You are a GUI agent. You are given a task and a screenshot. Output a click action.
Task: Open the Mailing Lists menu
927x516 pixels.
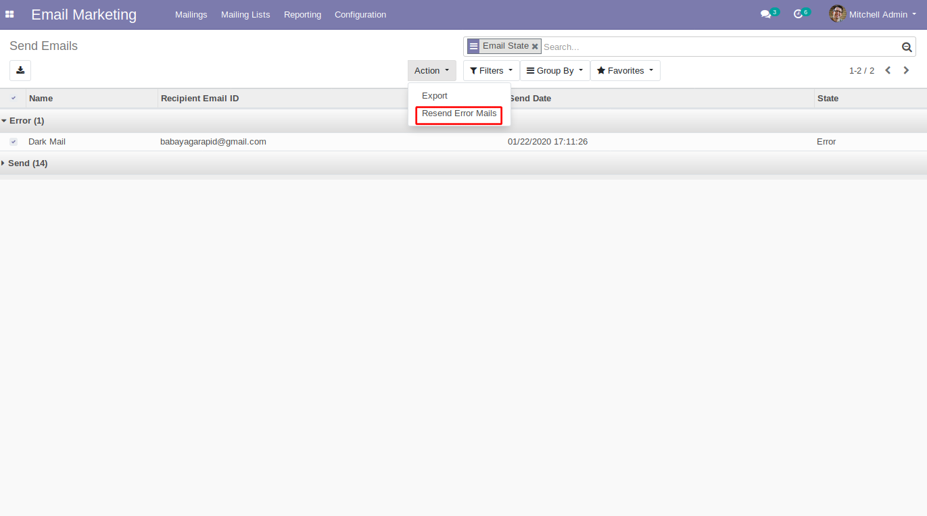pyautogui.click(x=245, y=14)
